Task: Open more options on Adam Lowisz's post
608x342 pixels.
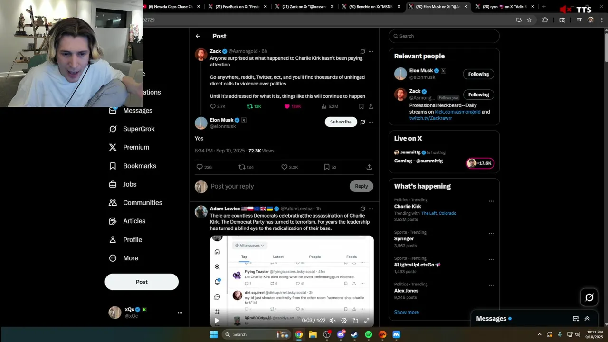Action: 371,209
